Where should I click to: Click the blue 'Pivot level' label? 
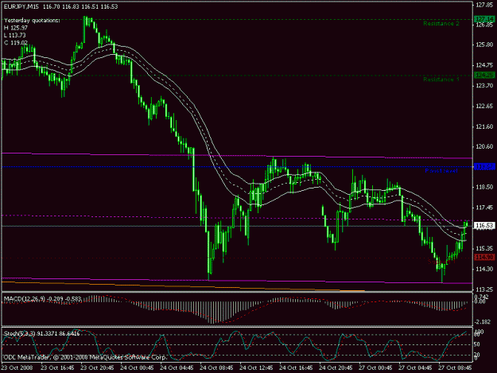tap(441, 171)
